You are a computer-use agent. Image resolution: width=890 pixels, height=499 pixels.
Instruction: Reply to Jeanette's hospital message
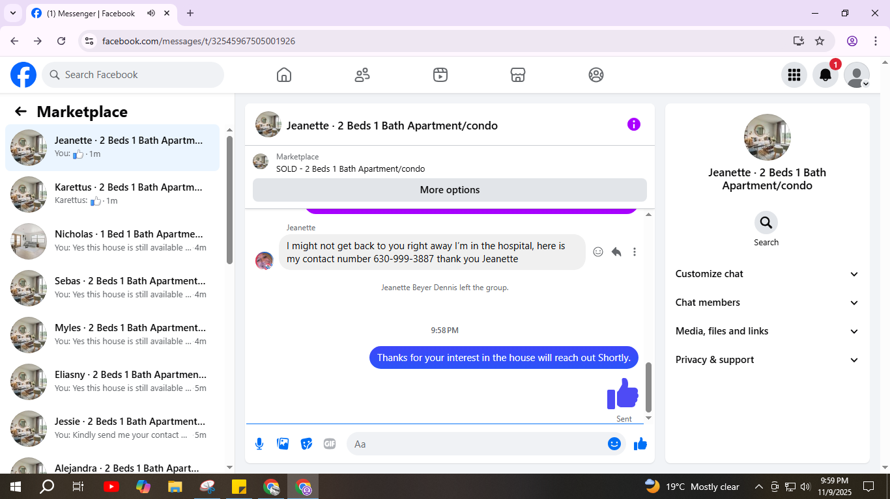(x=616, y=252)
